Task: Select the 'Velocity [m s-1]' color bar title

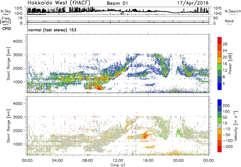Action: (x=236, y=126)
